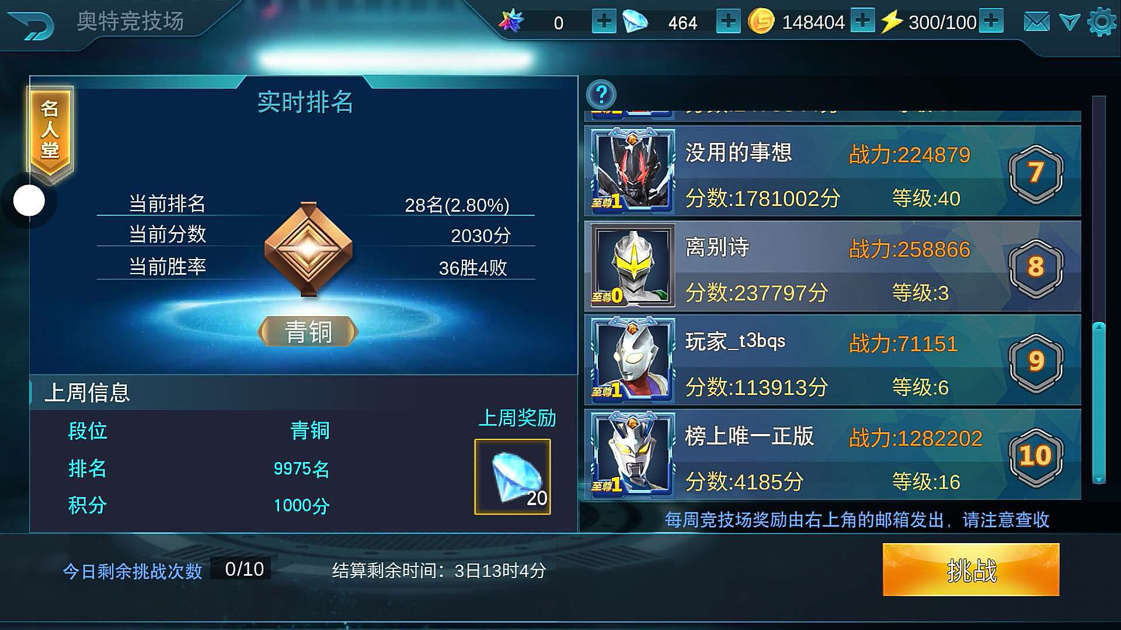The width and height of the screenshot is (1121, 630).
Task: Select rank 10 player 榜上唯一正版
Action: pos(833,455)
